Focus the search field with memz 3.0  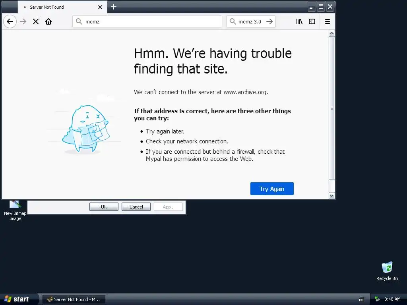point(250,21)
